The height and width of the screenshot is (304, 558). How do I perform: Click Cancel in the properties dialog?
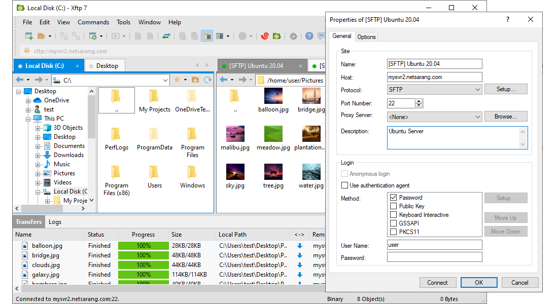[519, 283]
